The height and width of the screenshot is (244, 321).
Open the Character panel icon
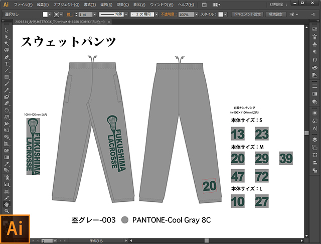tap(314, 129)
